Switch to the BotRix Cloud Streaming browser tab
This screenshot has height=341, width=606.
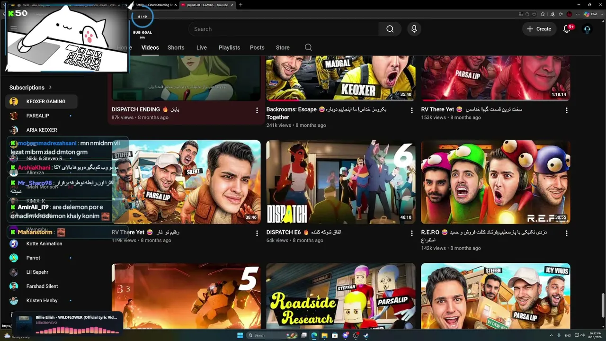(153, 5)
